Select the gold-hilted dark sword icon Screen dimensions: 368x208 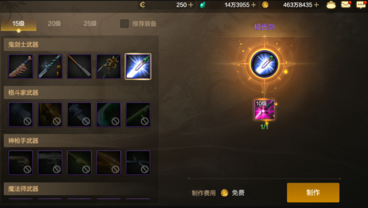pyautogui.click(x=109, y=66)
